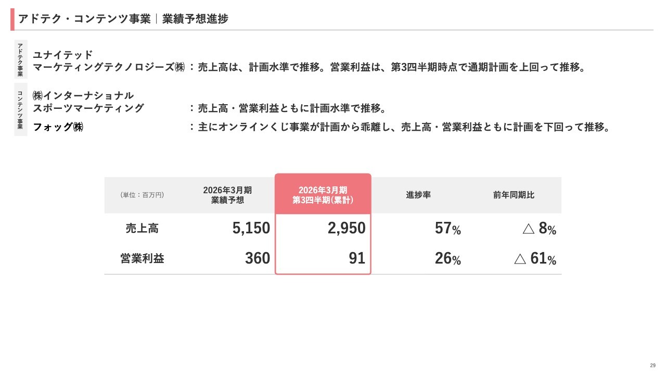Click the vertical コンテンツ事業 label tag
Viewport: 666px width, 375px height.
click(x=20, y=110)
